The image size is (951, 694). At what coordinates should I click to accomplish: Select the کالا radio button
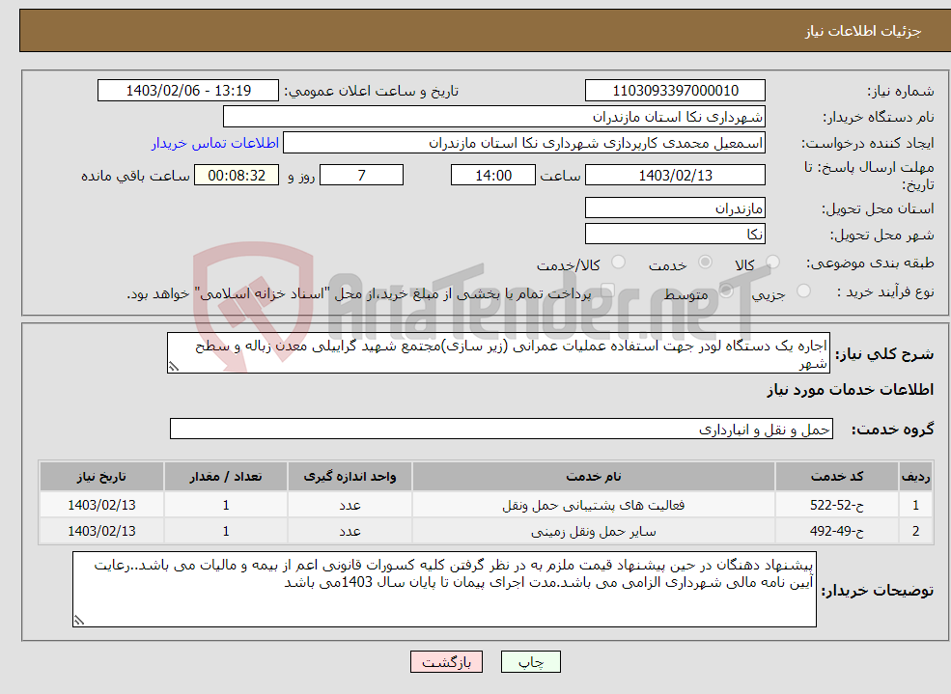772,262
